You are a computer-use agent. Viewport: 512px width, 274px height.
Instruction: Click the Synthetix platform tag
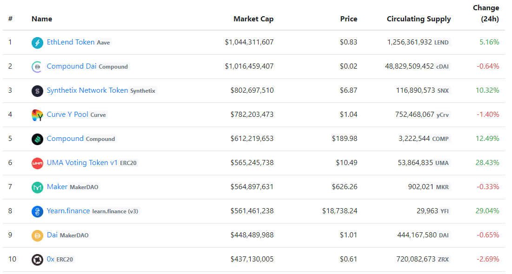[143, 91]
